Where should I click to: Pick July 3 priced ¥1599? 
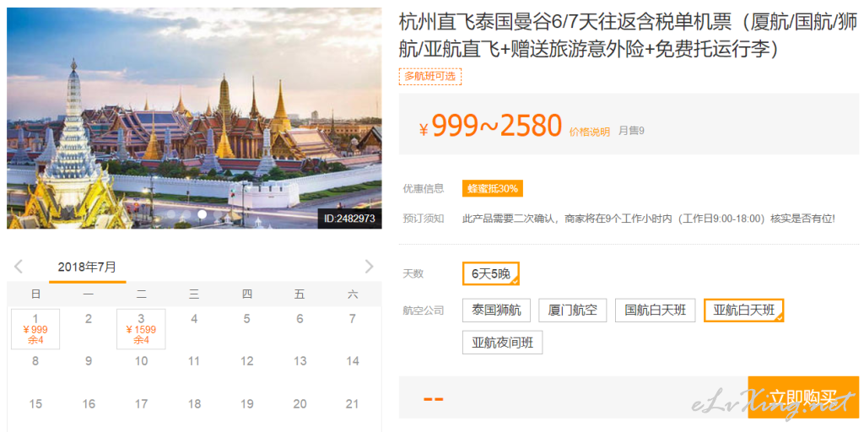pyautogui.click(x=141, y=329)
